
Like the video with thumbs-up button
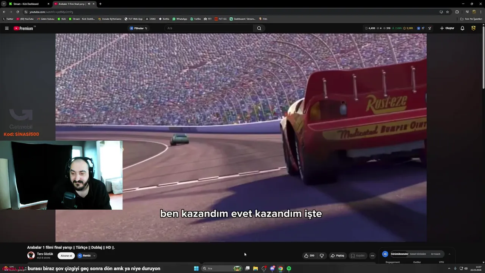[309, 256]
